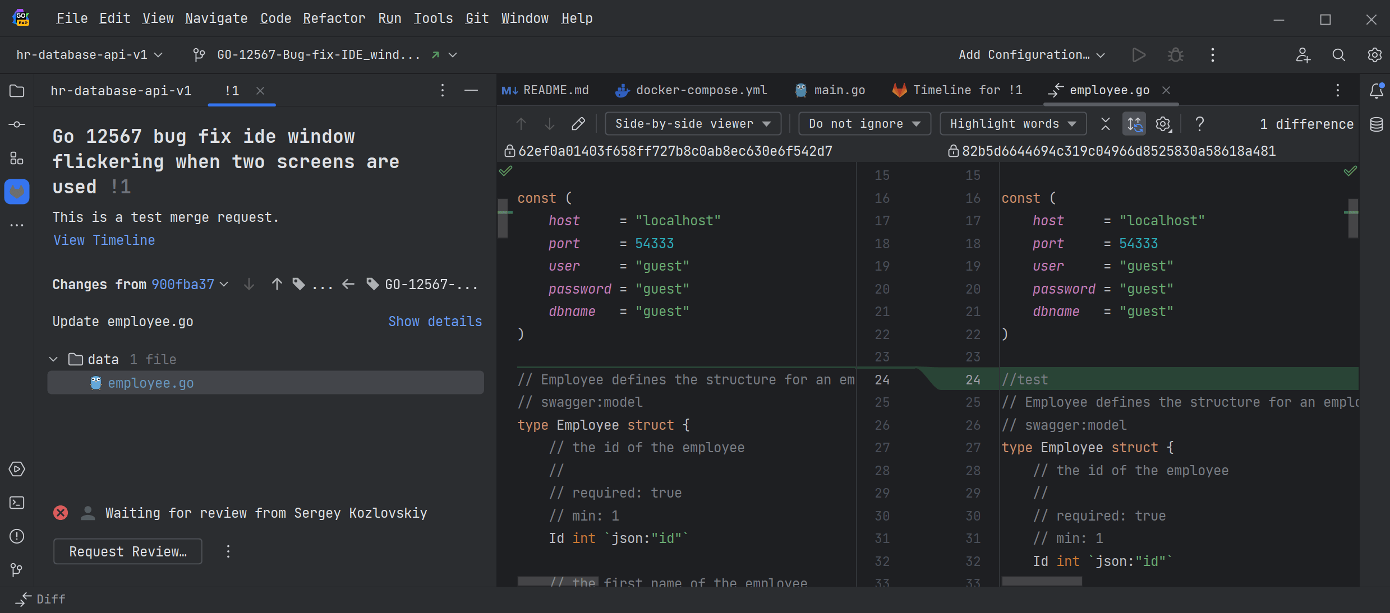Image resolution: width=1390 pixels, height=613 pixels.
Task: Open the GitLab Merge Requests tool window
Action: (x=17, y=192)
